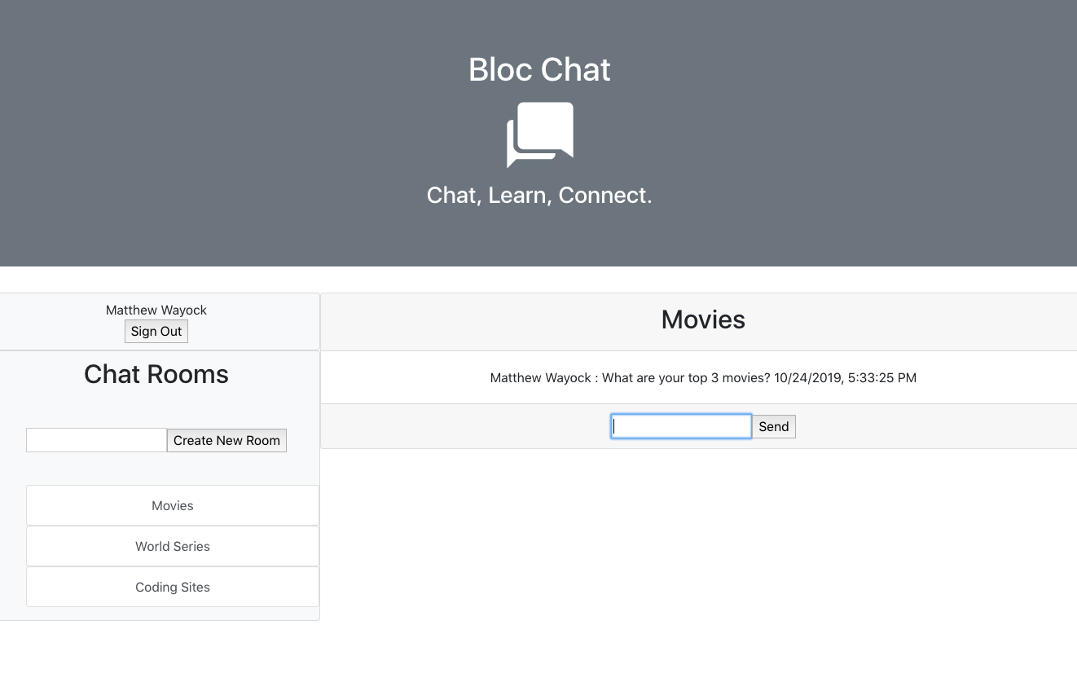
Task: Sign out of the current account
Action: coord(156,331)
